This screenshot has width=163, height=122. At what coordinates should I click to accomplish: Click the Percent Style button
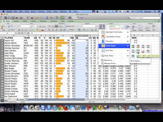pos(84,30)
